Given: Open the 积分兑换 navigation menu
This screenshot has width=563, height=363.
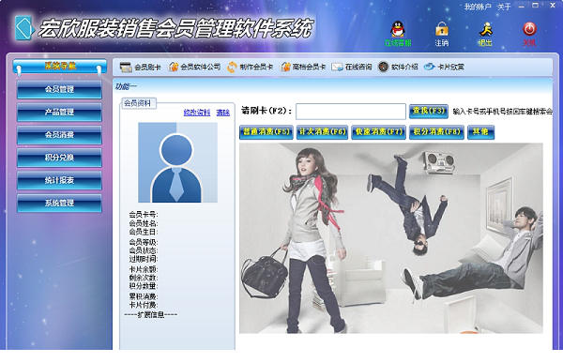Looking at the screenshot, I should (59, 158).
